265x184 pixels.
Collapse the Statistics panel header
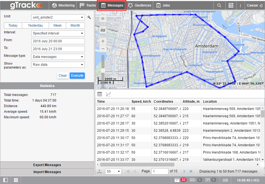pos(47,86)
